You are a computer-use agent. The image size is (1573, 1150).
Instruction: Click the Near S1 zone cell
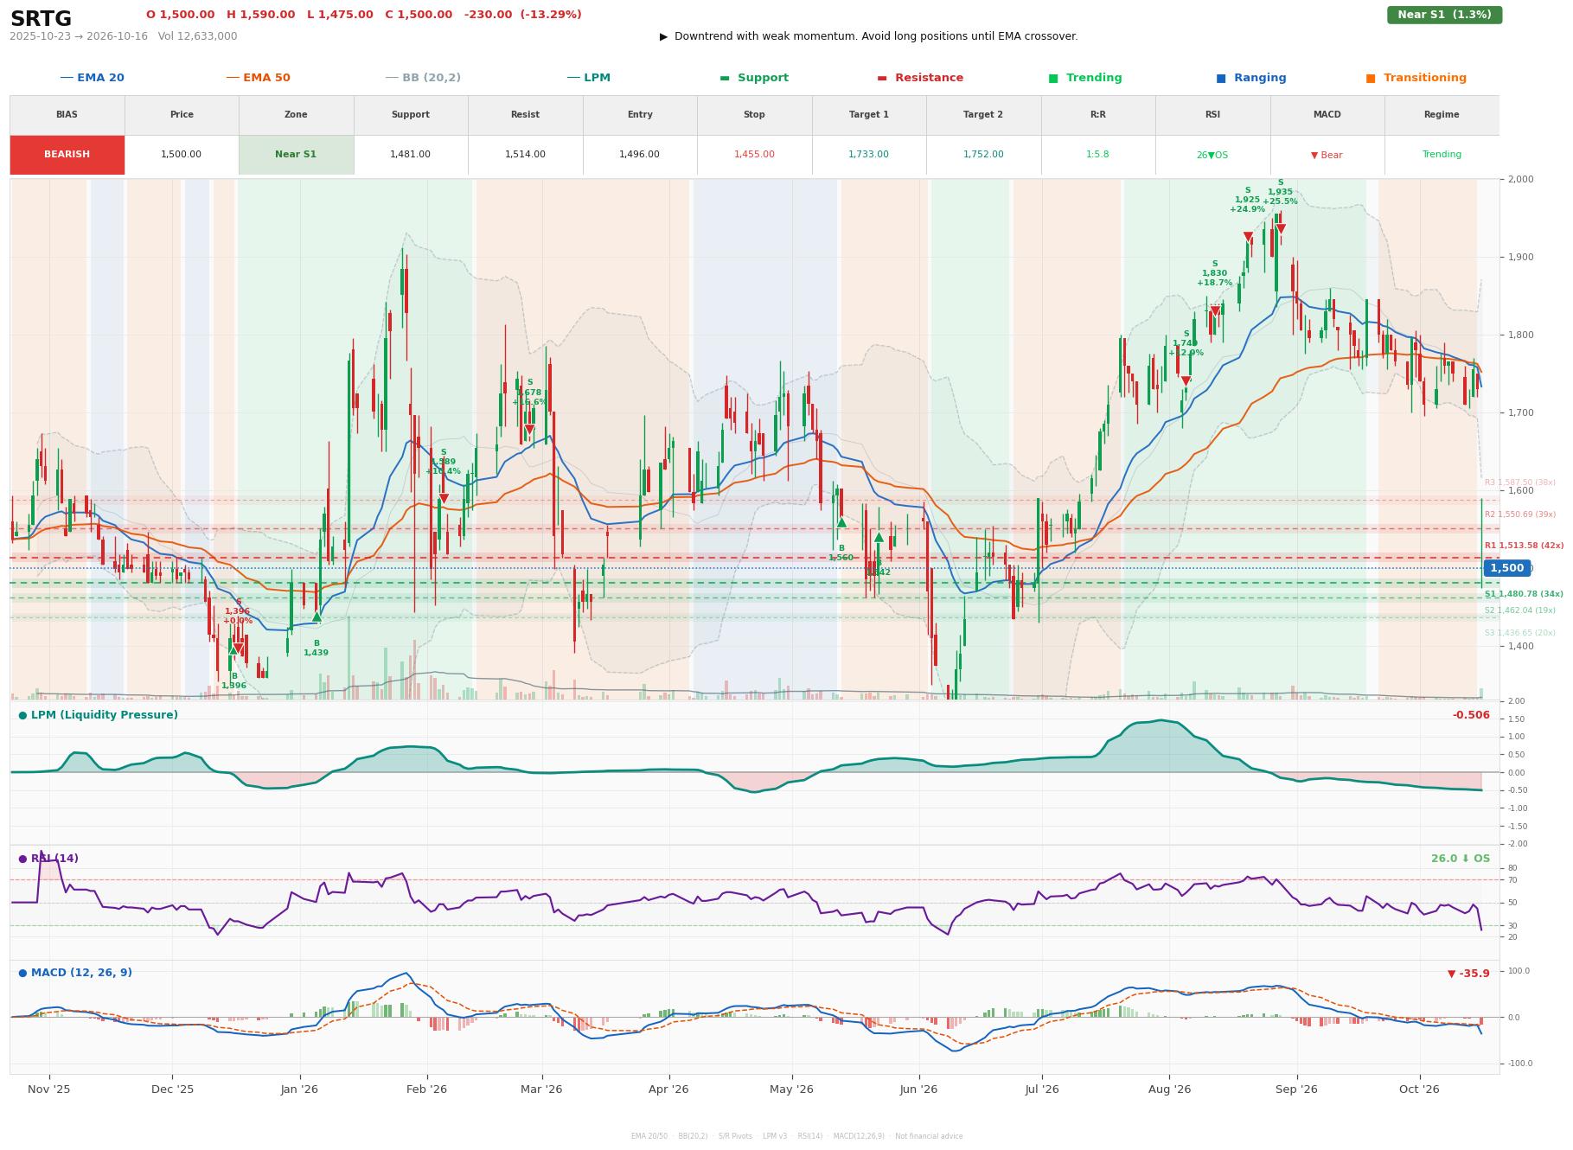pyautogui.click(x=296, y=155)
